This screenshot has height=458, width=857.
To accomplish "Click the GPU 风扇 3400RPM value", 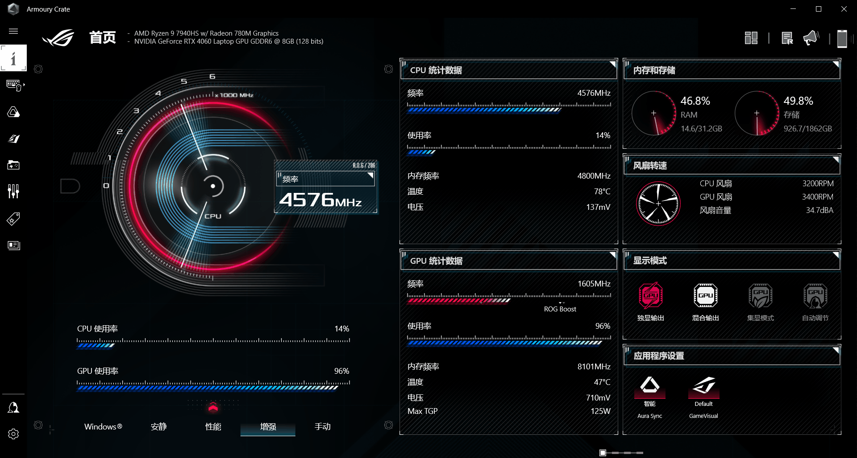I will click(818, 197).
